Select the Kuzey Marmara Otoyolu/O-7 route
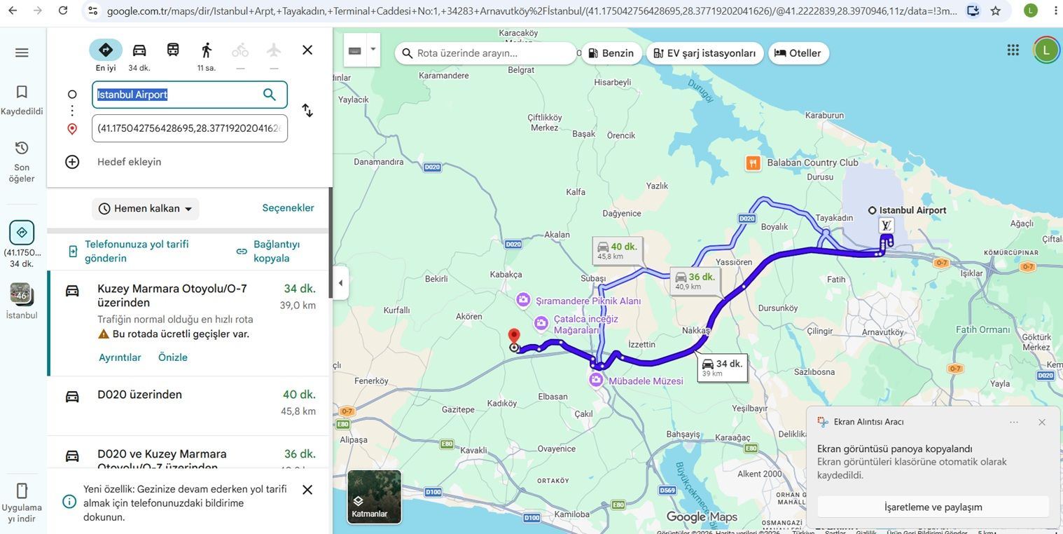 tap(189, 323)
